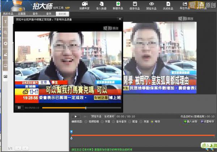Select 音乐音效 view radio
This screenshot has height=152, width=217.
113,122
